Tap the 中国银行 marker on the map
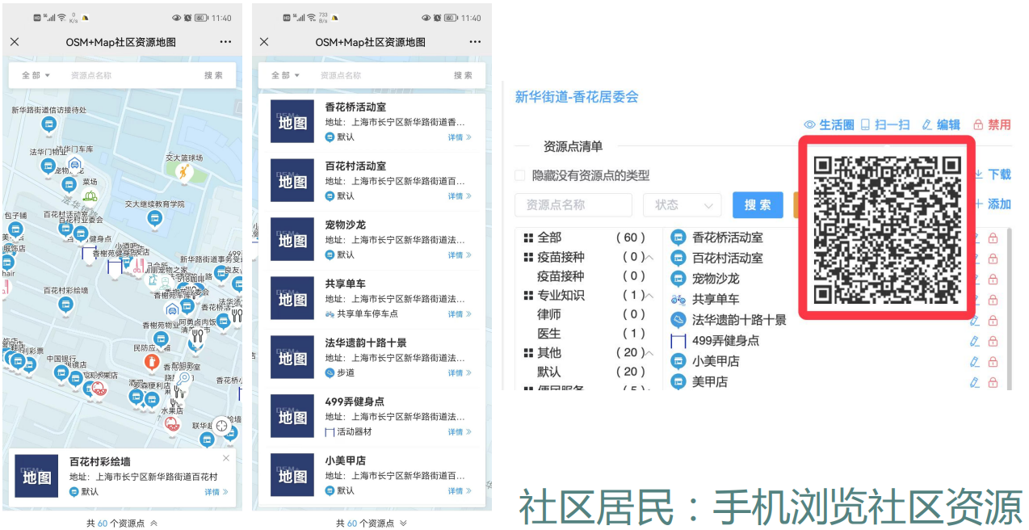This screenshot has width=1029, height=530. [61, 372]
